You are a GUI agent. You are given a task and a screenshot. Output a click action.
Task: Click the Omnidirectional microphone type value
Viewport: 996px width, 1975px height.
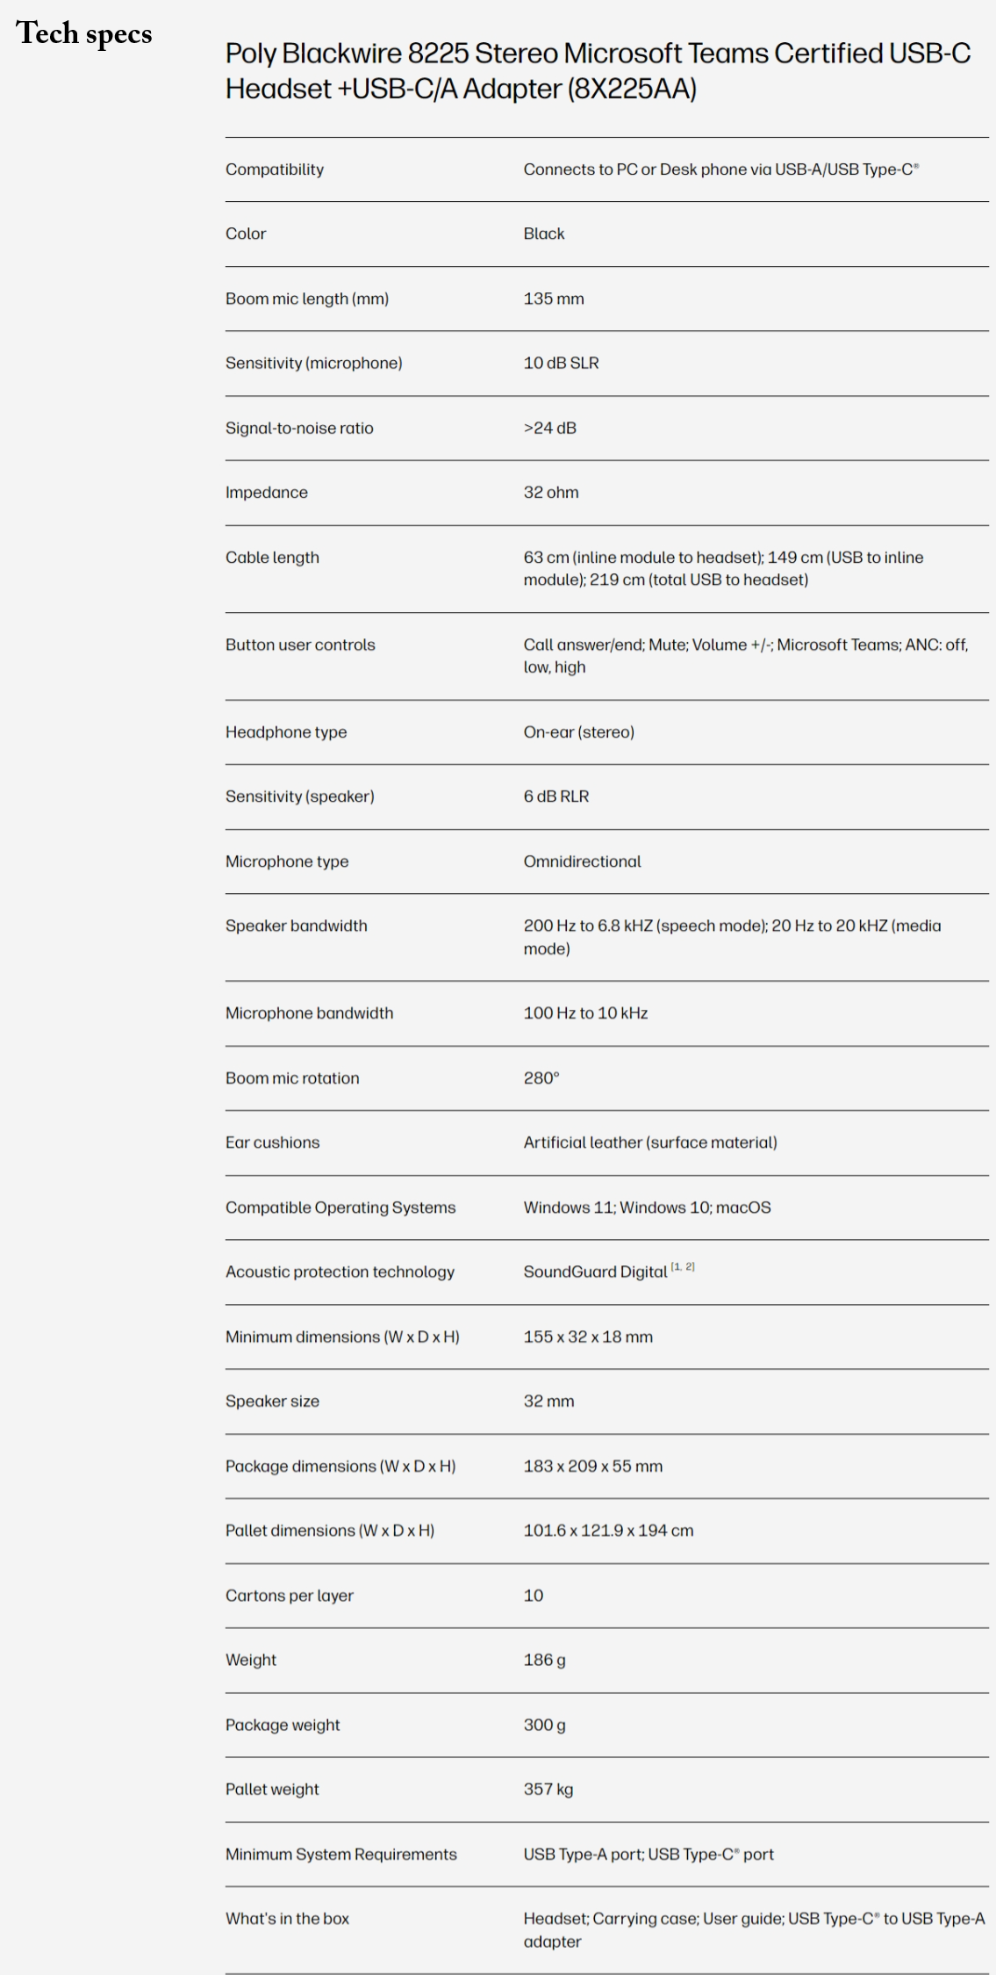tap(583, 861)
